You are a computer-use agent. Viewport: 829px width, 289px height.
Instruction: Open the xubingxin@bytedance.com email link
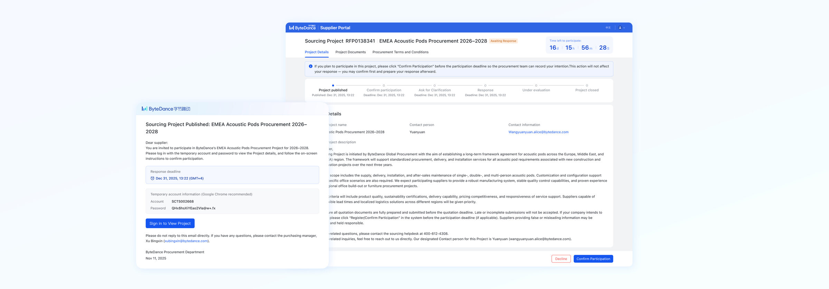tap(186, 241)
